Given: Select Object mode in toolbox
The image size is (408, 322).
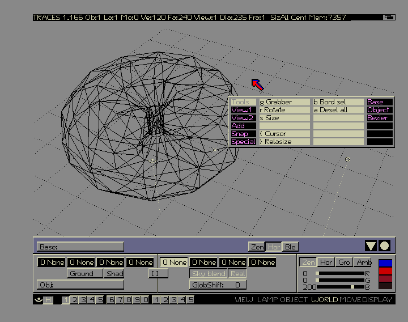Looking at the screenshot, I should tap(380, 110).
